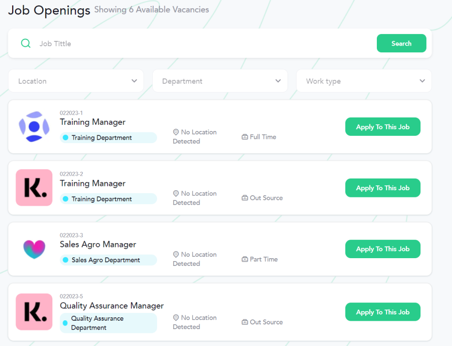Click Training Department tag on job 022023-2
Screen dimensions: 452x346
coord(108,199)
